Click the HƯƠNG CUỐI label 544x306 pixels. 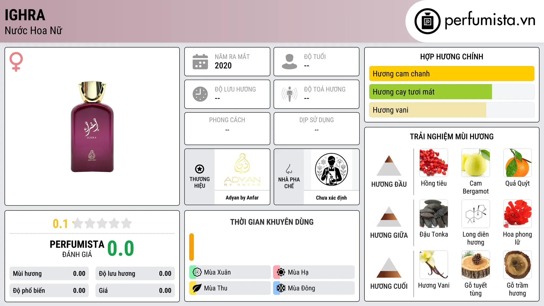pos(389,286)
